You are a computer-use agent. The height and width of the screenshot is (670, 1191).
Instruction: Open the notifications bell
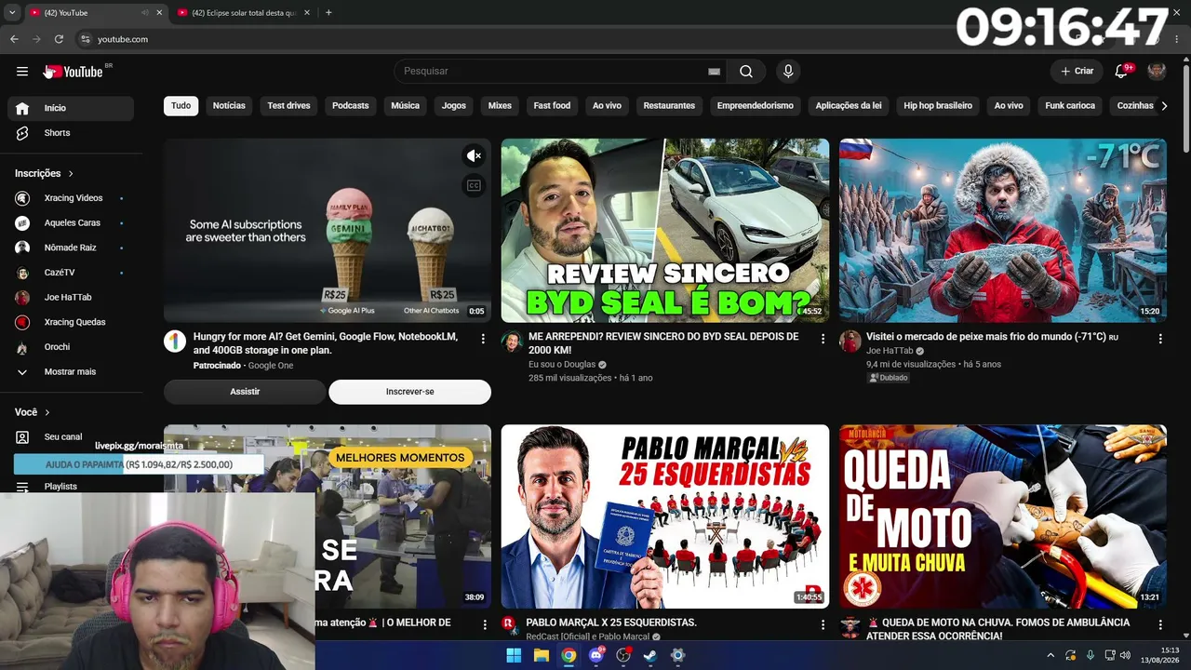(x=1122, y=72)
